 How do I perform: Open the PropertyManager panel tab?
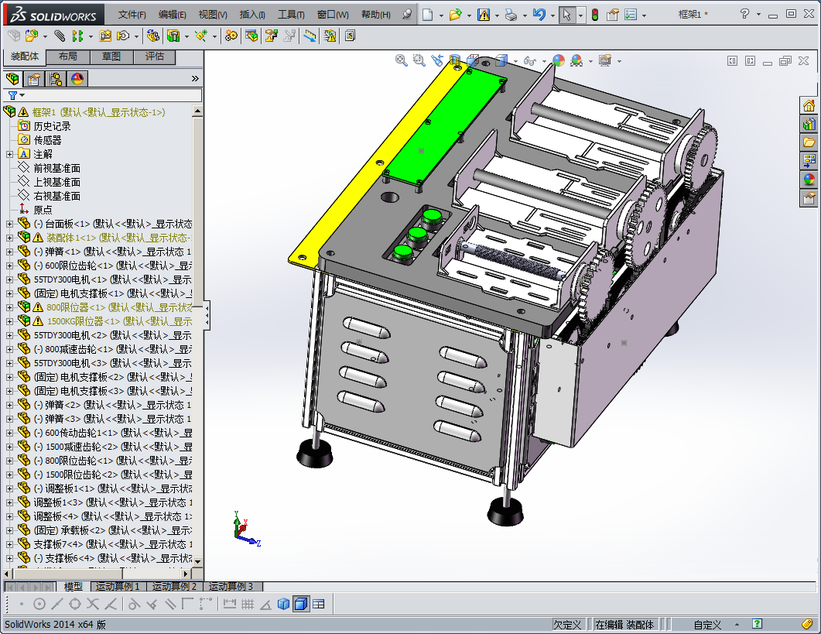pyautogui.click(x=34, y=79)
